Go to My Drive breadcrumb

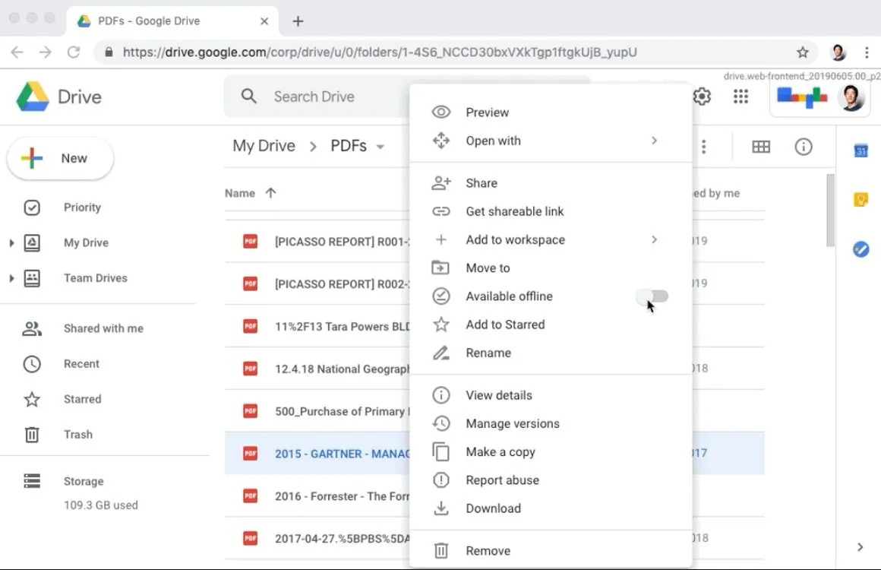coord(264,146)
